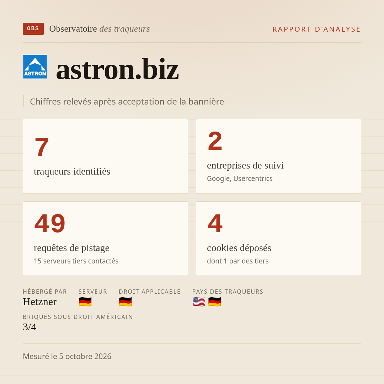Click the blue Astron site logo
The image size is (384, 384).
(35, 66)
